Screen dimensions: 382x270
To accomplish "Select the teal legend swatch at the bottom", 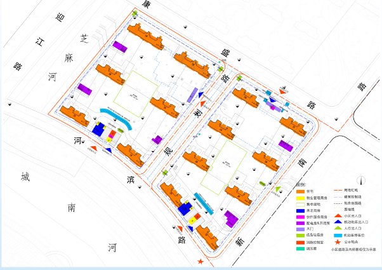I will [x=300, y=248].
